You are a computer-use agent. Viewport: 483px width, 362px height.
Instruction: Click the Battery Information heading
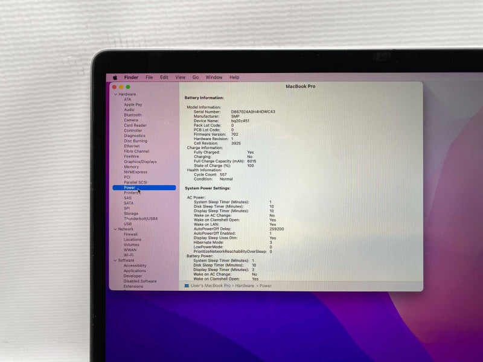(204, 98)
